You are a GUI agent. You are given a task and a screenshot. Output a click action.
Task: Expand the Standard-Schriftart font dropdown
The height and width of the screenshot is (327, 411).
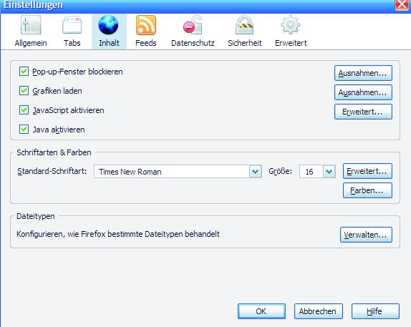(x=256, y=172)
